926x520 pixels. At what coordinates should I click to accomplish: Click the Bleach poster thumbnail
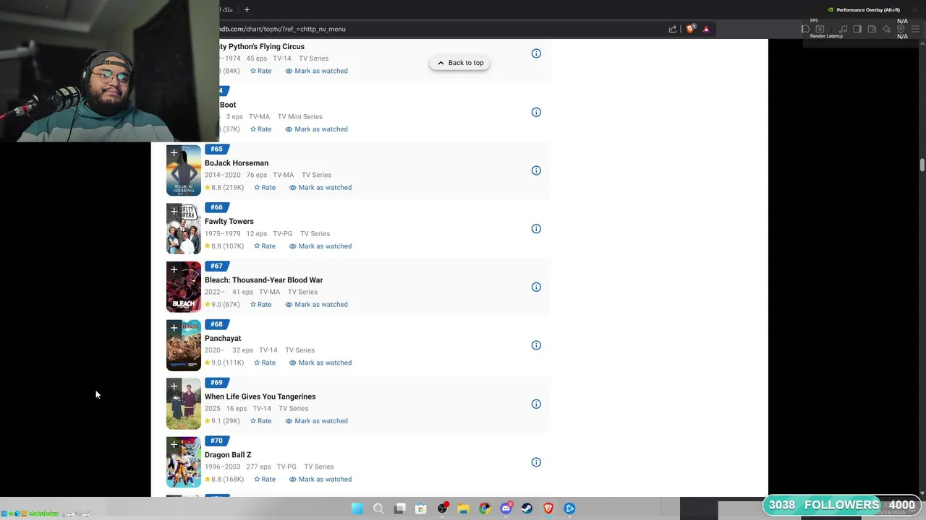click(x=184, y=287)
